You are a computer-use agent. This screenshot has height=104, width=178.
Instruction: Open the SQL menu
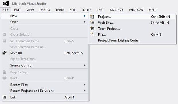tap(73, 10)
